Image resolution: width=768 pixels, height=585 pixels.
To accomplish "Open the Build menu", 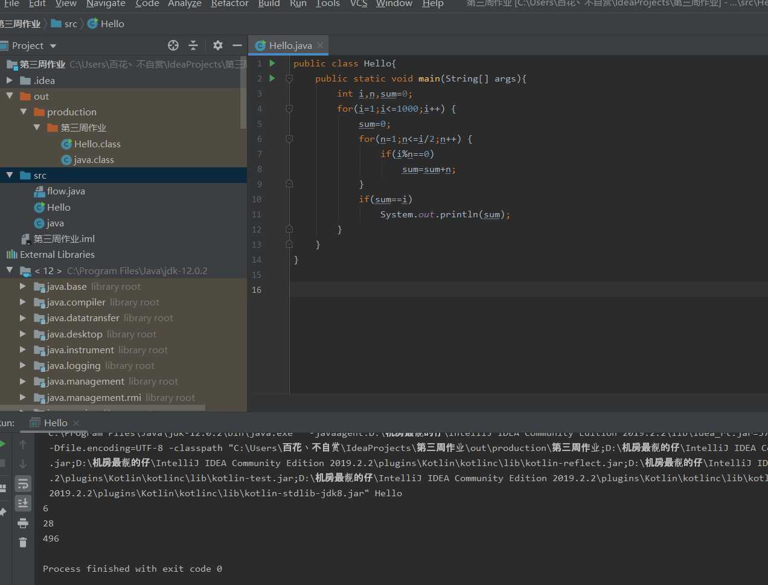I will pos(269,4).
